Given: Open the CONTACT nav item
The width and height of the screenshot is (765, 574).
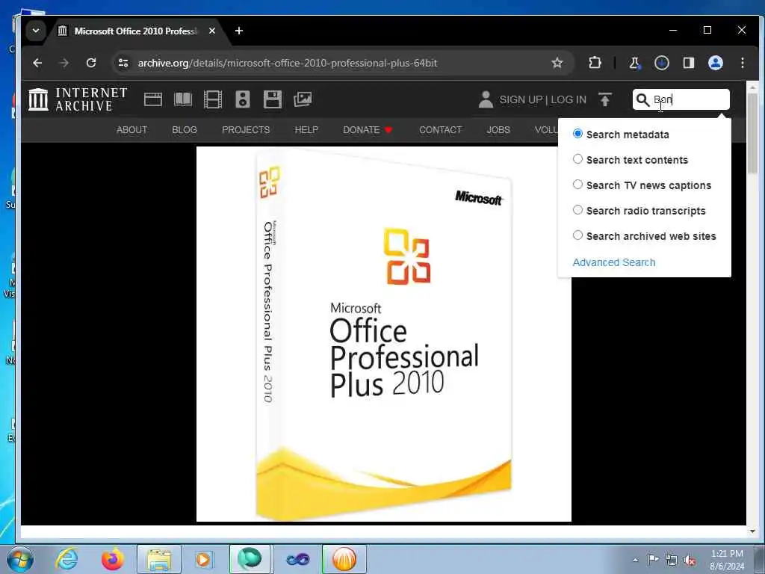Looking at the screenshot, I should pos(441,130).
